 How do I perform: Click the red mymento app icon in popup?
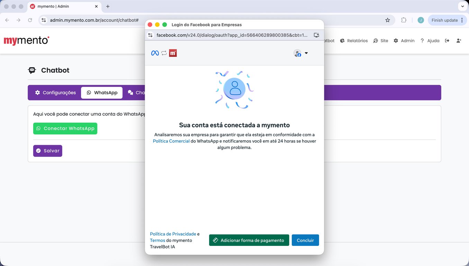173,53
